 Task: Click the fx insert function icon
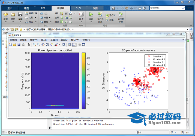[66, 13]
